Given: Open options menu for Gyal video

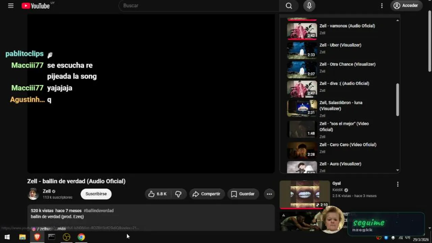Looking at the screenshot, I should click(398, 184).
